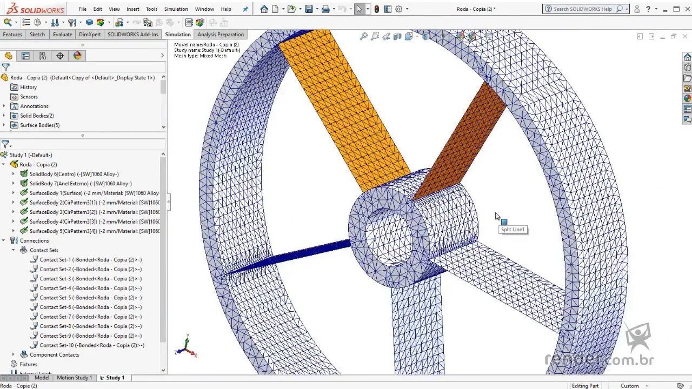This screenshot has width=692, height=389.
Task: Open the New Study advisor icon
Action: [x=8, y=22]
